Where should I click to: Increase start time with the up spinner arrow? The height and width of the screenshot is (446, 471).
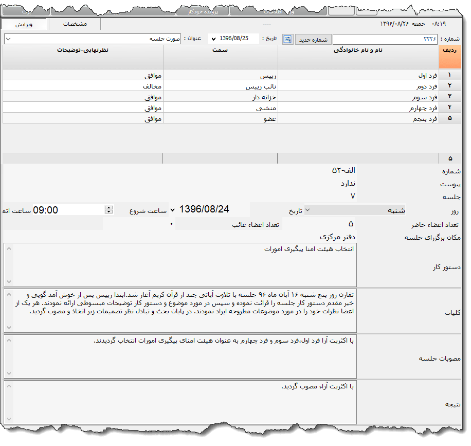pos(108,207)
